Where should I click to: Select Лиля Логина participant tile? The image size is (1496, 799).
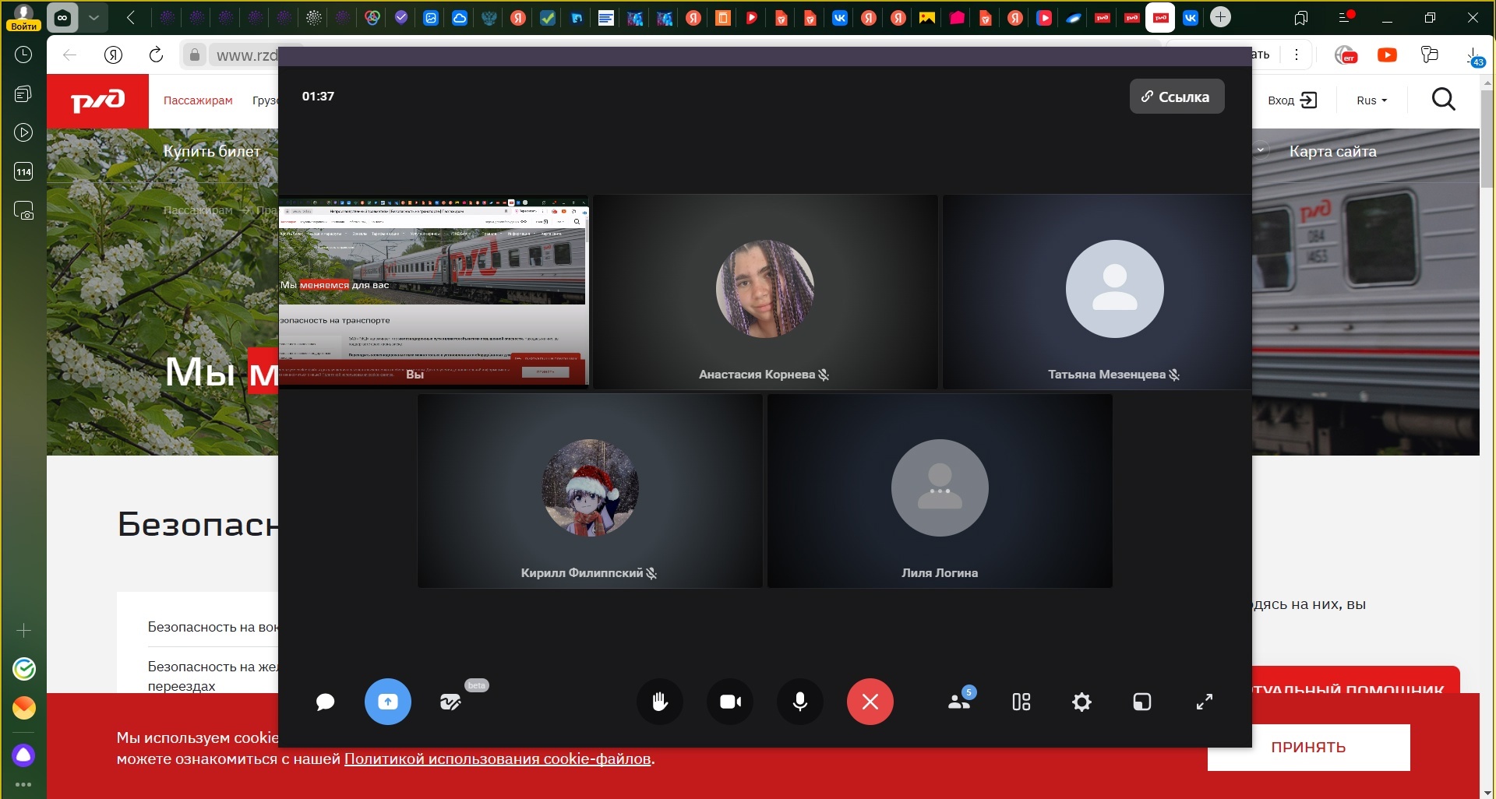(940, 491)
